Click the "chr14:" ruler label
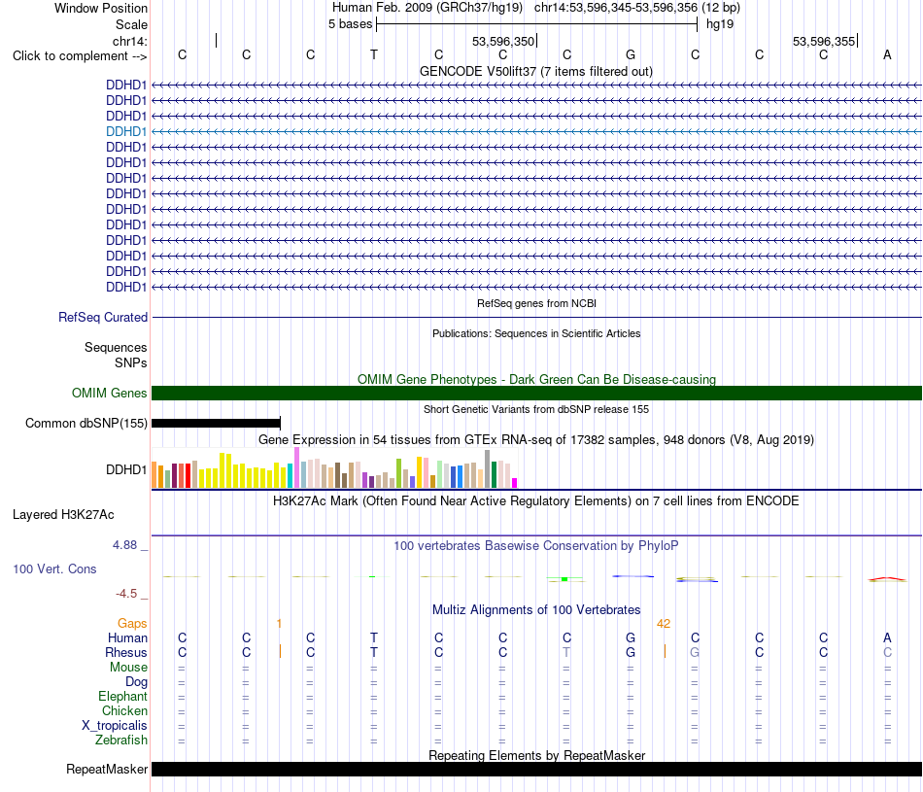 pos(130,41)
